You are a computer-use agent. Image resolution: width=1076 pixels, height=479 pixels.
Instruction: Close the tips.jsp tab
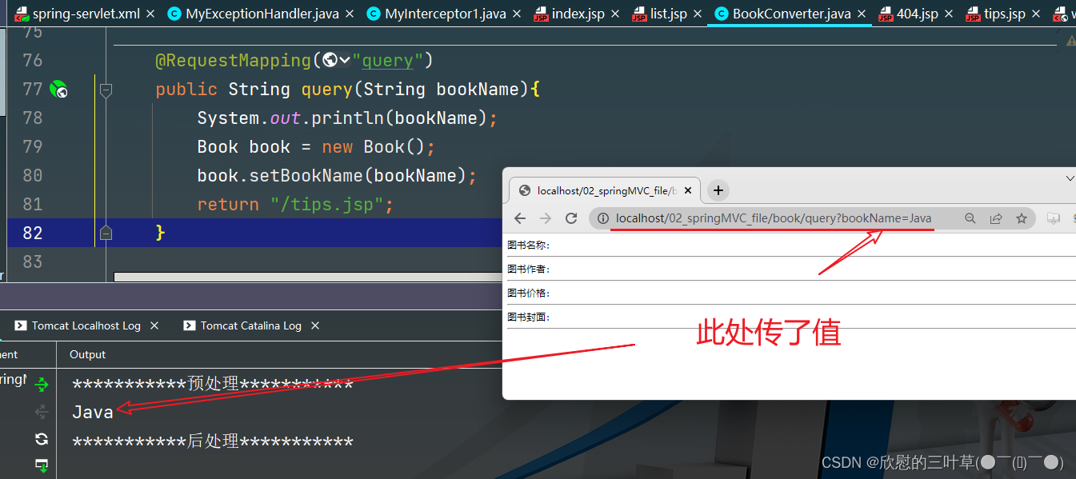[x=1036, y=14]
